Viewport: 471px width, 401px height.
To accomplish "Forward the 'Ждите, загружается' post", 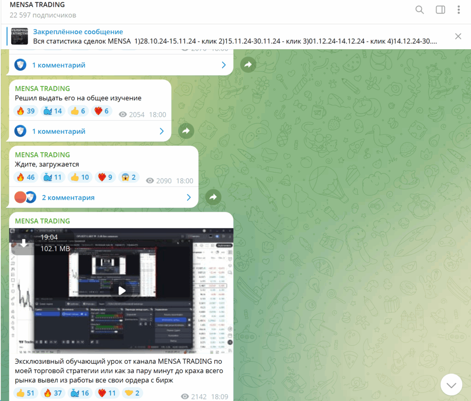I will [213, 197].
